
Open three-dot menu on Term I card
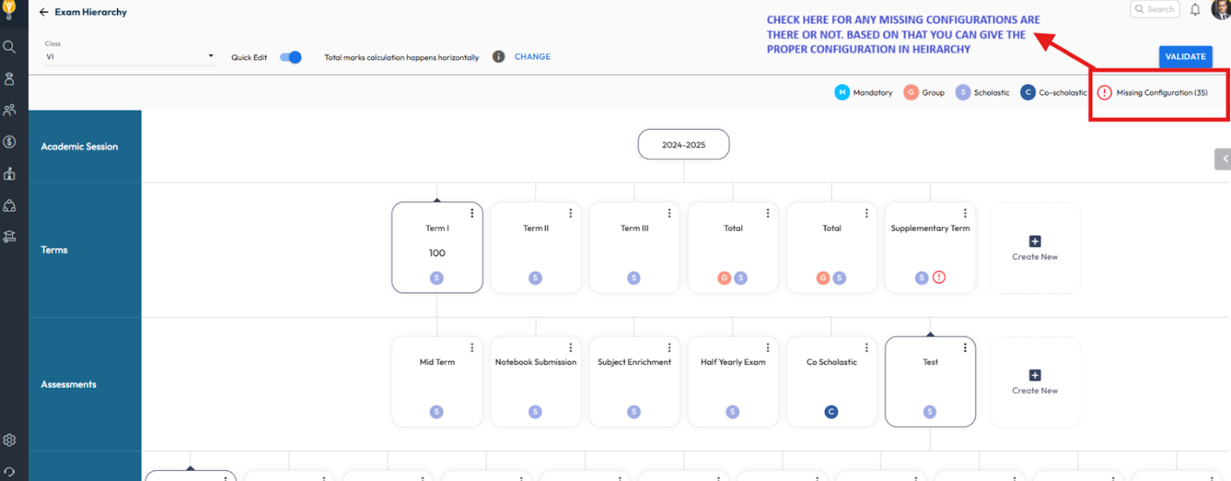472,213
